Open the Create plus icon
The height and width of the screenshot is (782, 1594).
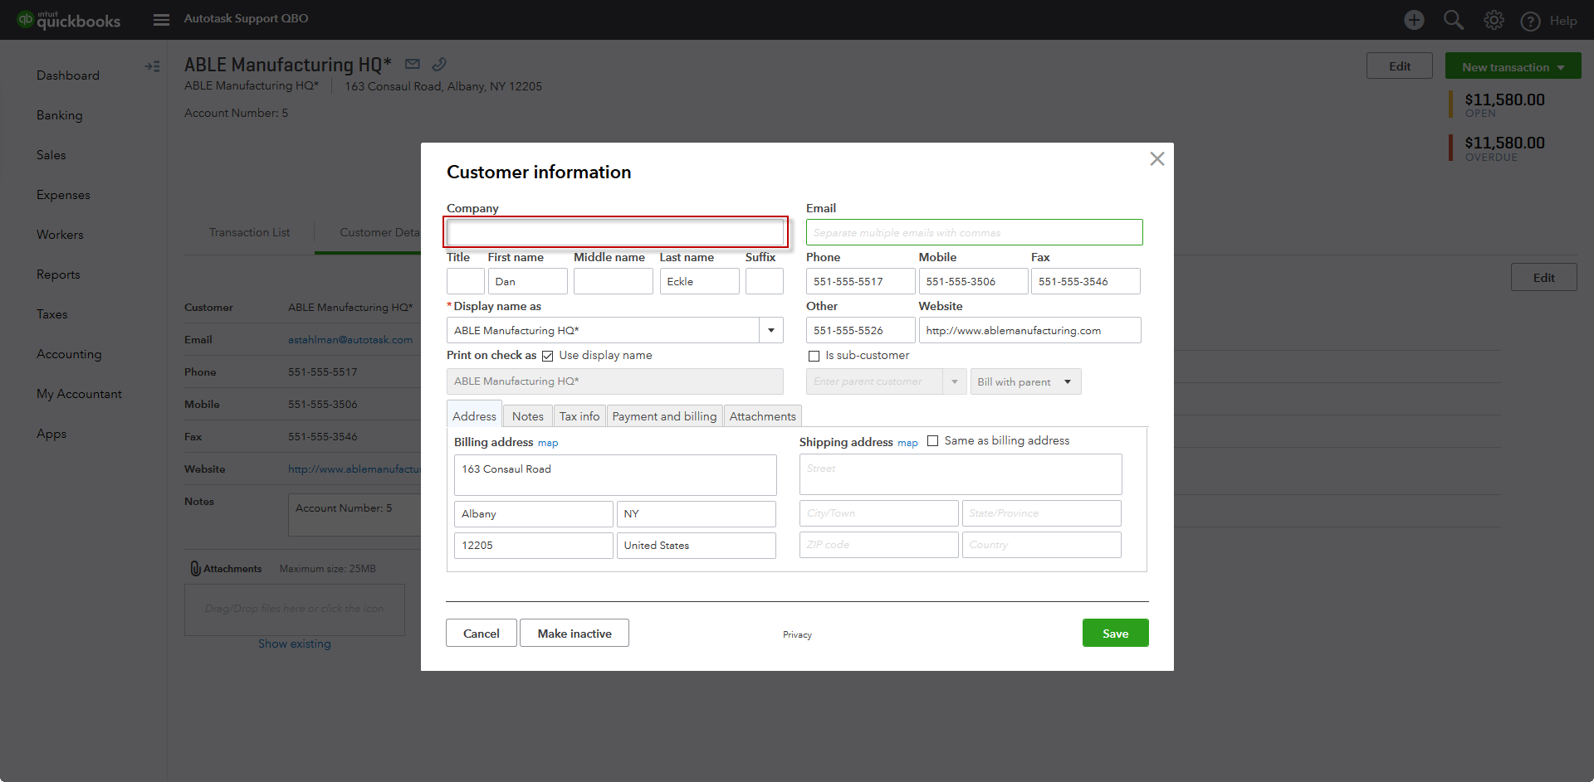(1414, 20)
